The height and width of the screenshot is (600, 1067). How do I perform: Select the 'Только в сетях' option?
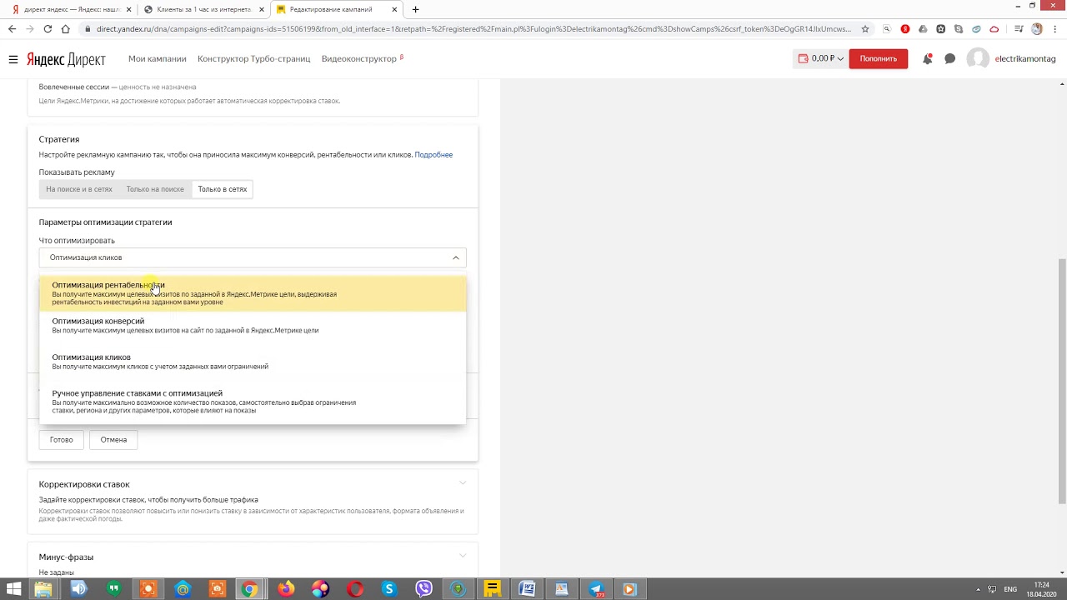[x=222, y=189]
